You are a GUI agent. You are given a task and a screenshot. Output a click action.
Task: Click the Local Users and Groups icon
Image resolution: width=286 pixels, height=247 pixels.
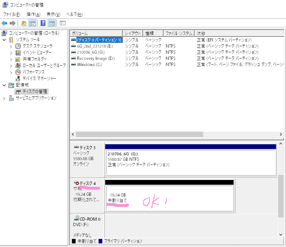tap(18, 66)
